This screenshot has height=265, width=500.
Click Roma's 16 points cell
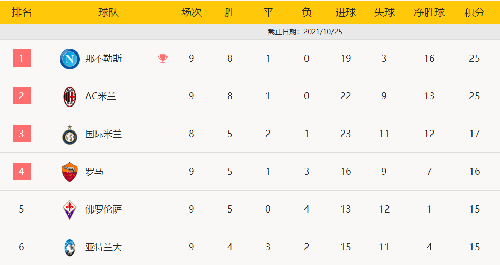(x=475, y=172)
